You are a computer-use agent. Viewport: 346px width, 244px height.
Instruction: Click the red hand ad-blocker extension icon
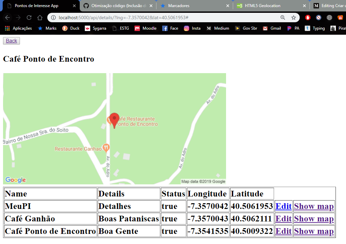[x=308, y=17]
